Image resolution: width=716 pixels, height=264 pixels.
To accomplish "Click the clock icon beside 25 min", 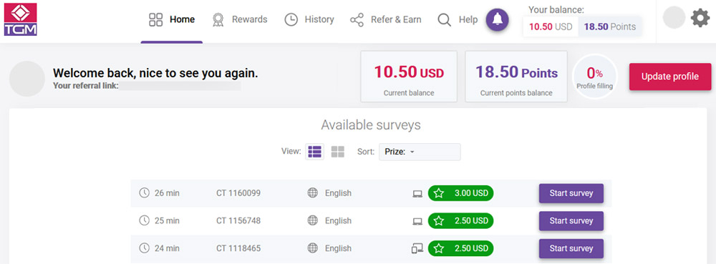I will 144,220.
